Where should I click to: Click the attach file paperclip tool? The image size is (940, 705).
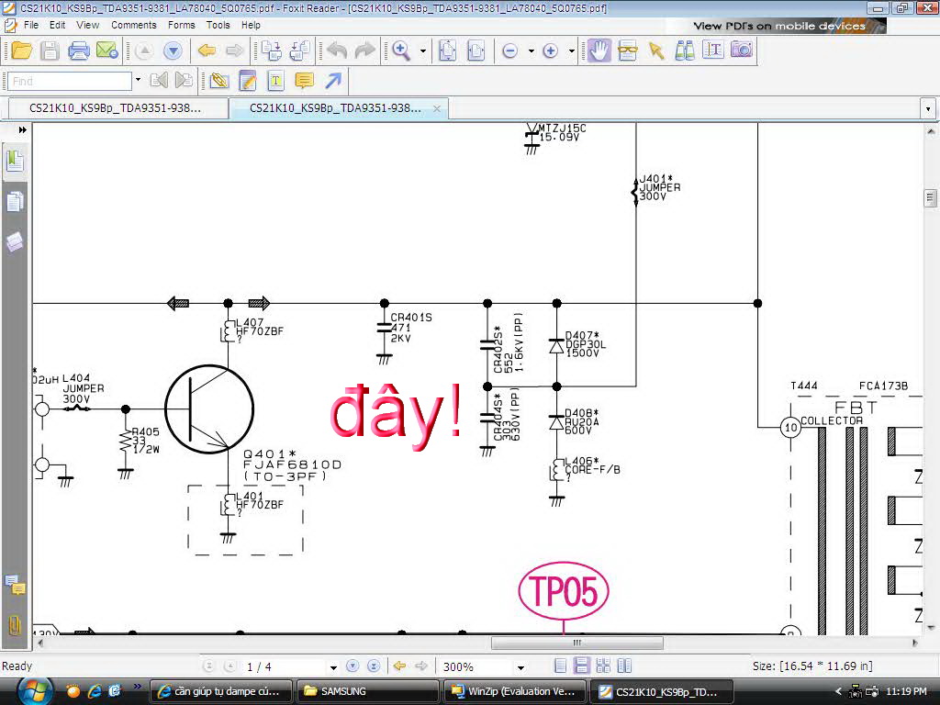pos(218,81)
